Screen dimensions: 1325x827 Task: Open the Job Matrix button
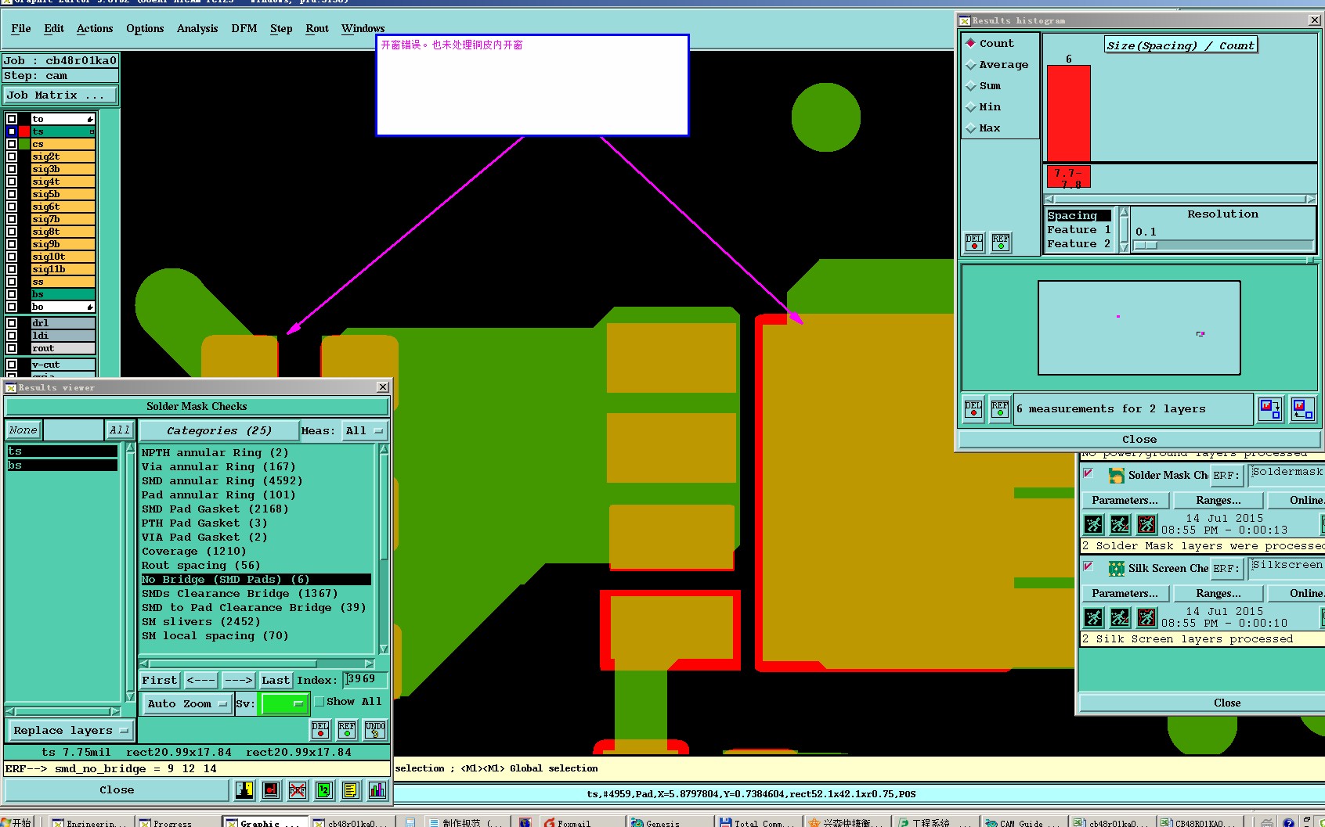[x=60, y=95]
